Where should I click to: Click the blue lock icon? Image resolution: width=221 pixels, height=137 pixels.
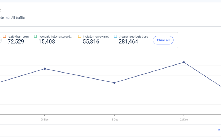tap(219, 131)
